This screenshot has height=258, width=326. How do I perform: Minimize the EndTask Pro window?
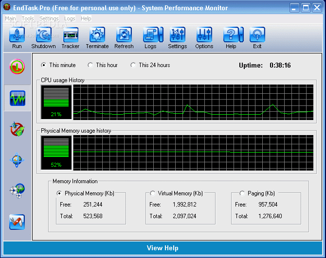coord(294,8)
